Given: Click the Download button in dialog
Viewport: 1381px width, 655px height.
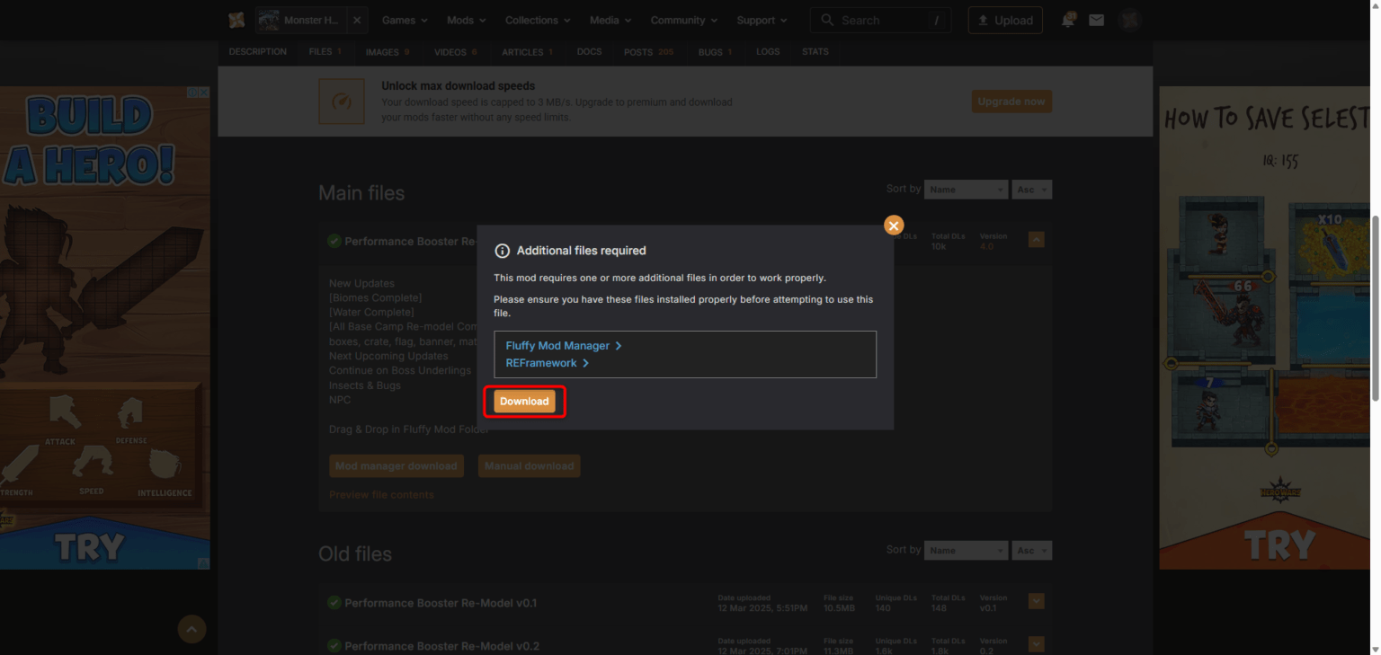Looking at the screenshot, I should [524, 402].
